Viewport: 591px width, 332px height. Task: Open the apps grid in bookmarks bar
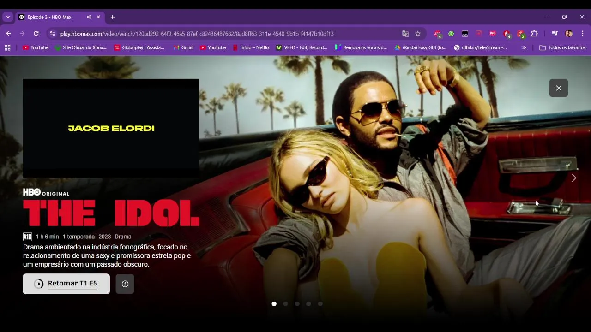coord(7,47)
